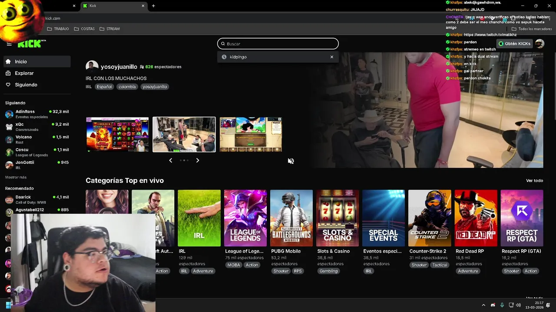This screenshot has width=556, height=312.
Task: Expand Mostrar más followed list
Action: click(16, 177)
